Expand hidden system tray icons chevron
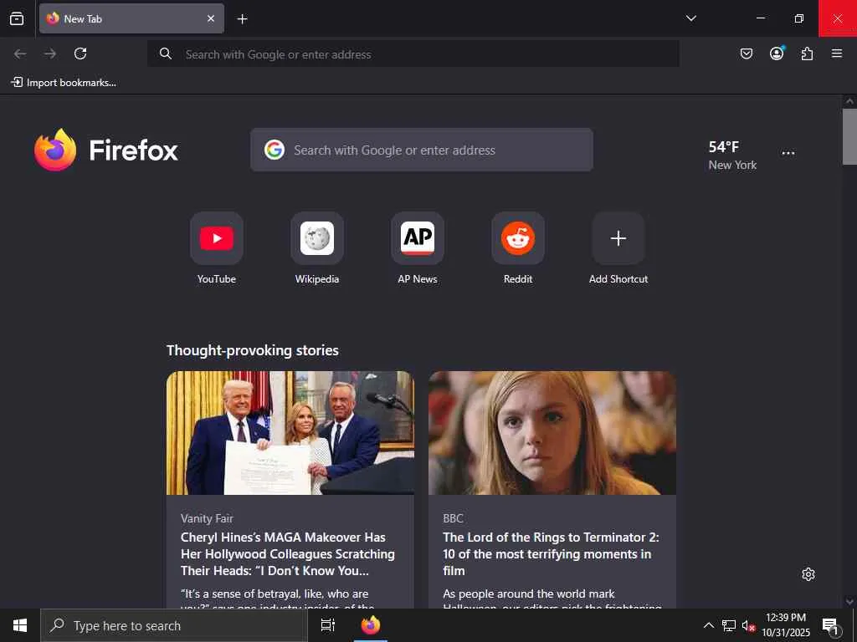 [708, 625]
